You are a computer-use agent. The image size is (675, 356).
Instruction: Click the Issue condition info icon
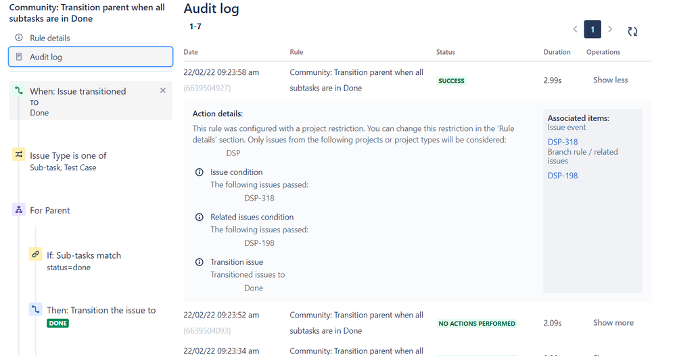point(200,172)
